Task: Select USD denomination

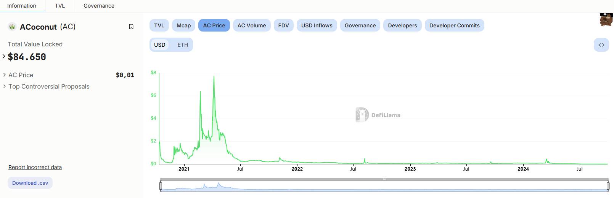Action: tap(159, 45)
